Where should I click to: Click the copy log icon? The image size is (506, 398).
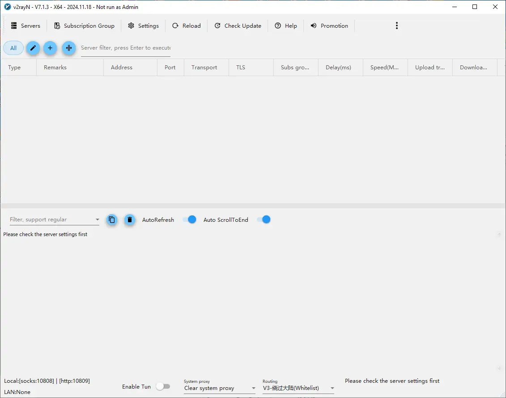tap(112, 220)
